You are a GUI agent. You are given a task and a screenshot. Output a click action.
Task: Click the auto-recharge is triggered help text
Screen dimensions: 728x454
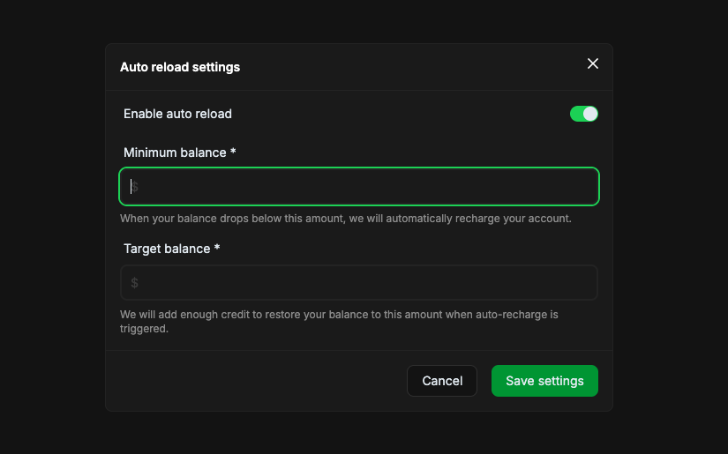pos(339,322)
